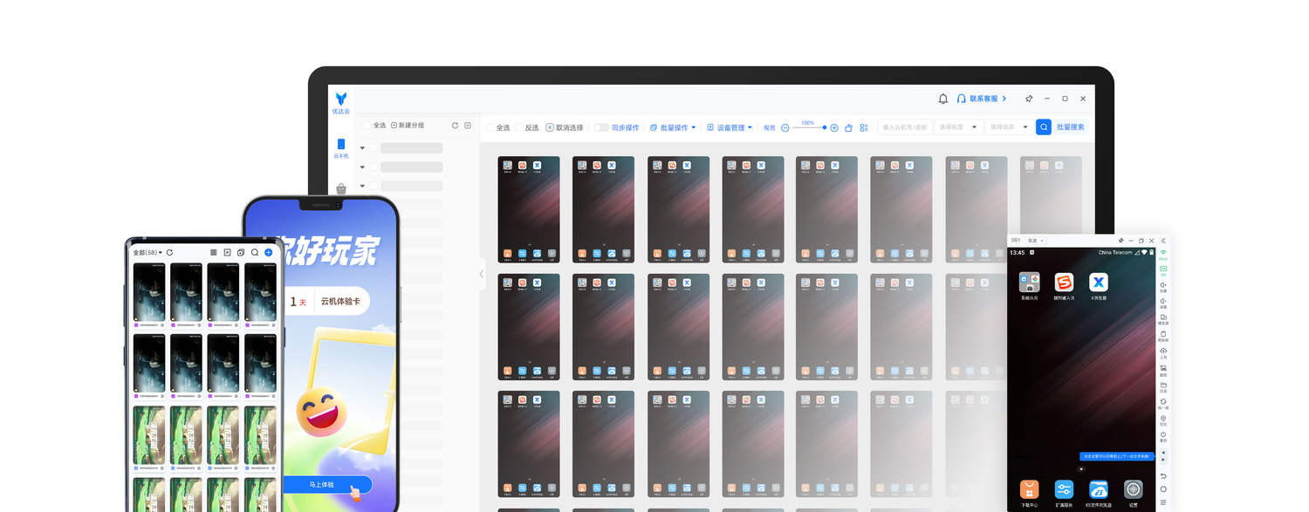Screen dimensions: 1309x512
Task: Click the blue search magnifier button
Action: click(x=1044, y=127)
